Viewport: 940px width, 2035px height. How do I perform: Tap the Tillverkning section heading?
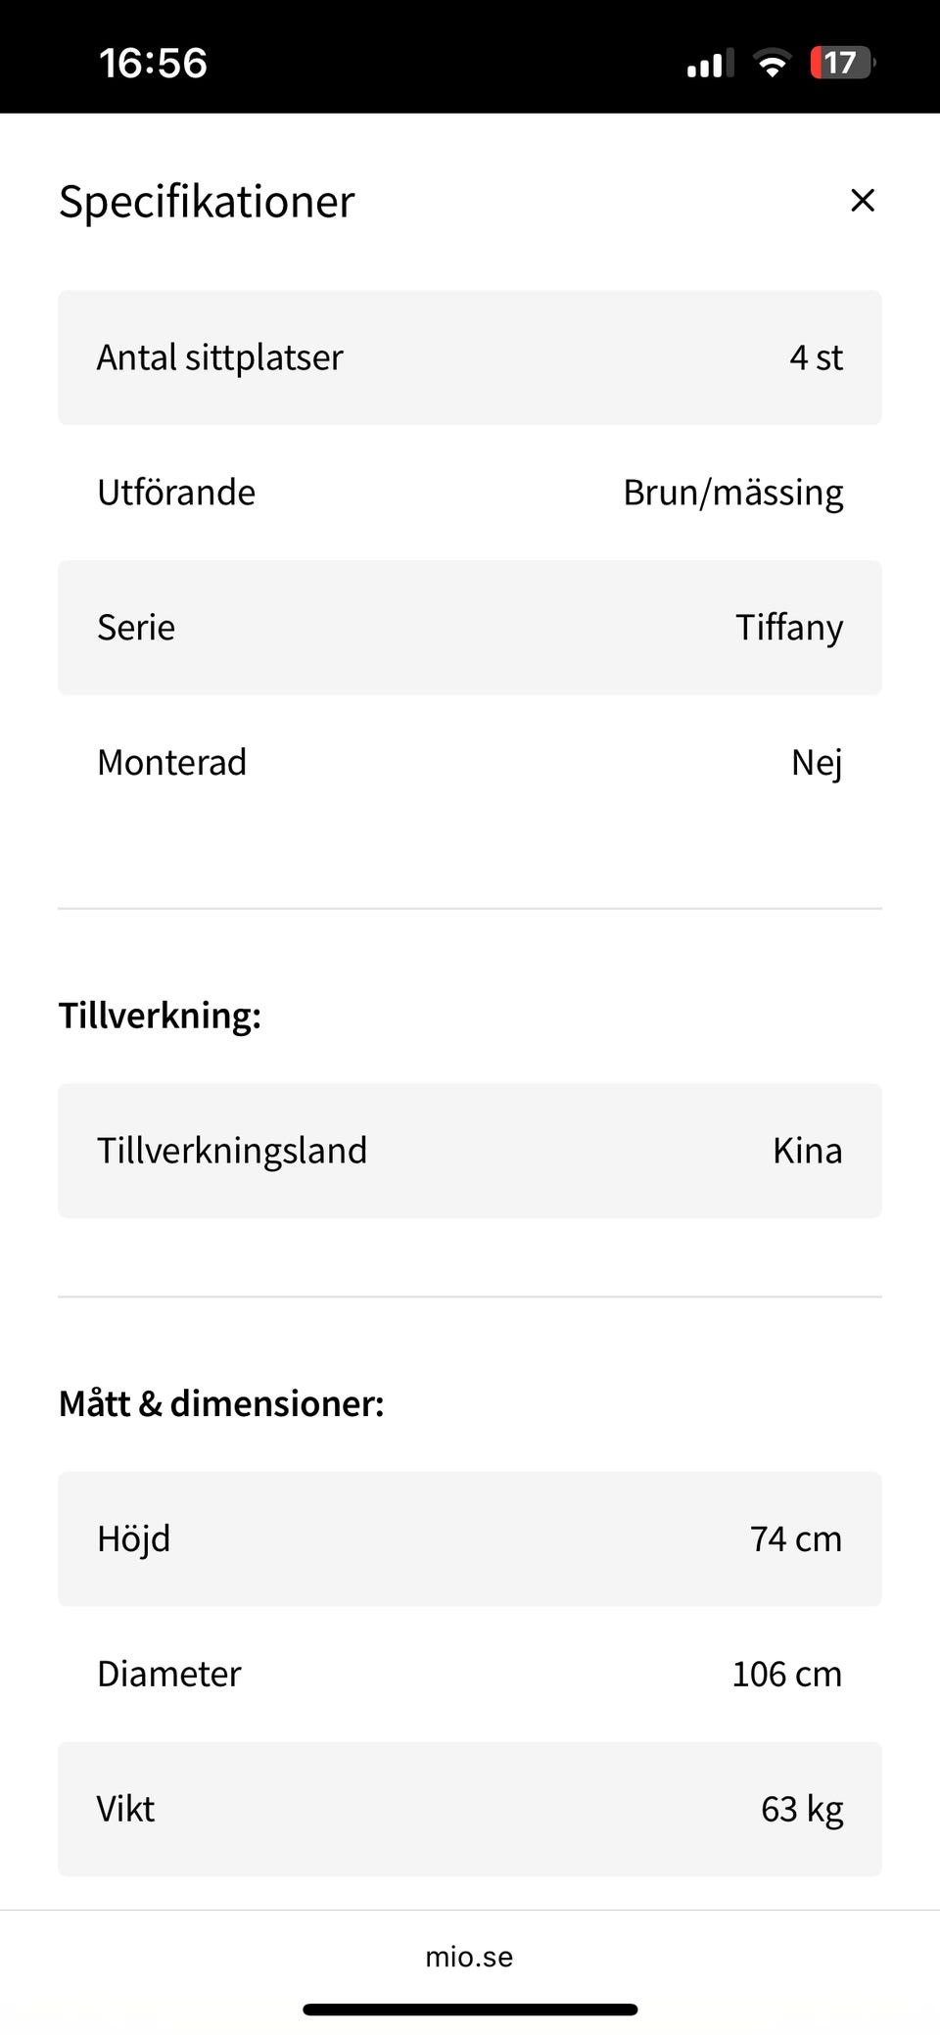pos(161,1016)
